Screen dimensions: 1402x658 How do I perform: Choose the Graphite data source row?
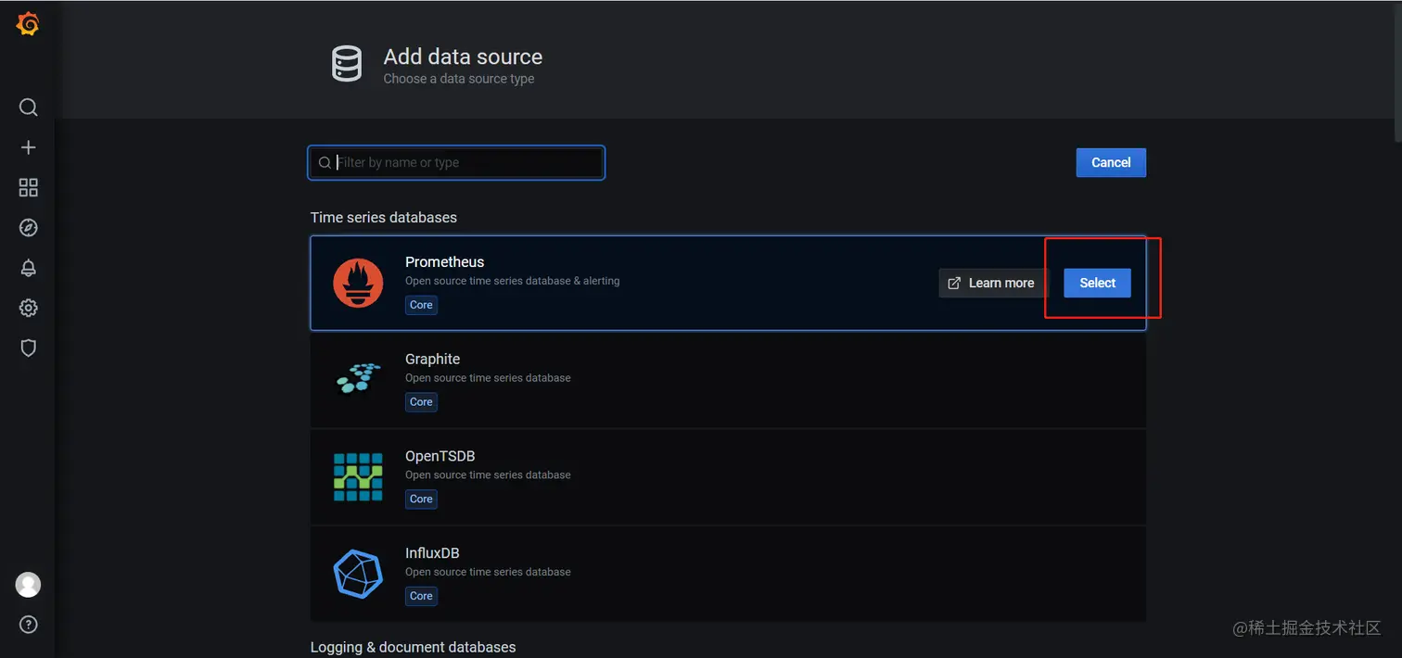click(728, 380)
